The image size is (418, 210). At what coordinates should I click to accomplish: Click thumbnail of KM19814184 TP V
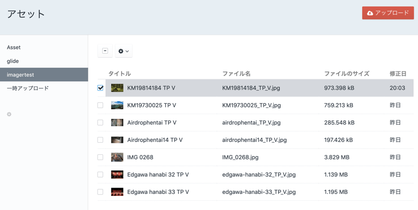pos(117,88)
